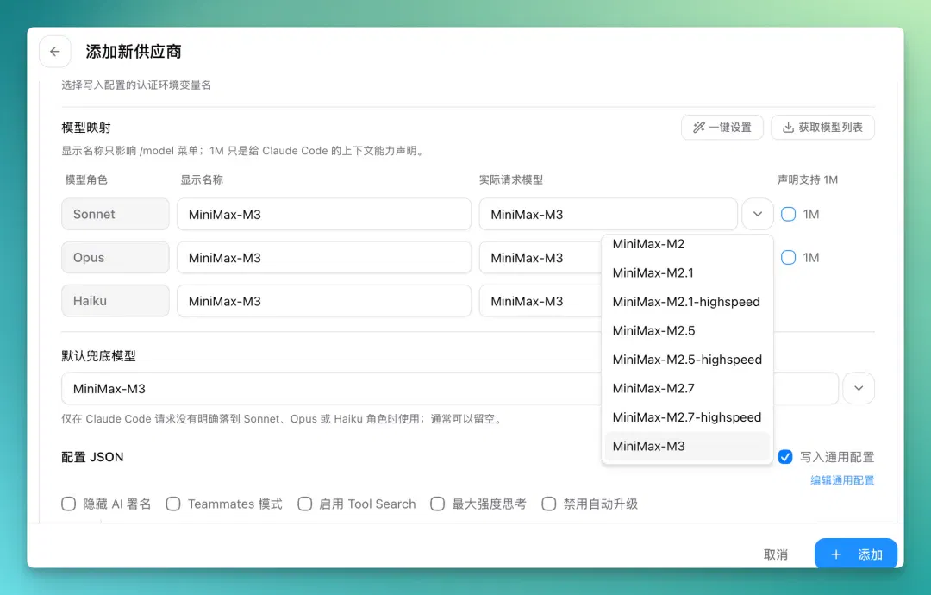Click the 取消 button

coord(776,554)
